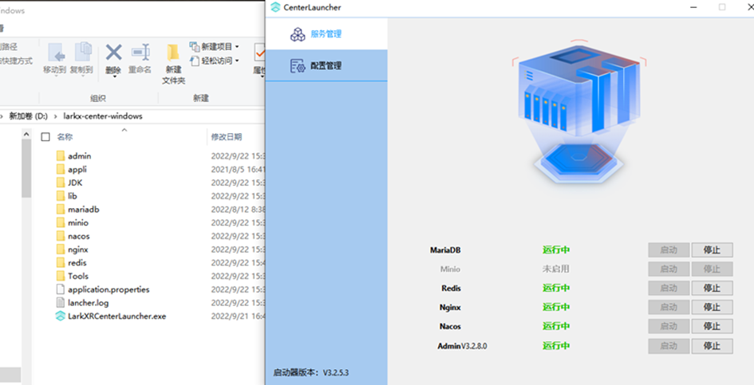Stop the Nginx service
The height and width of the screenshot is (385, 754).
point(713,307)
